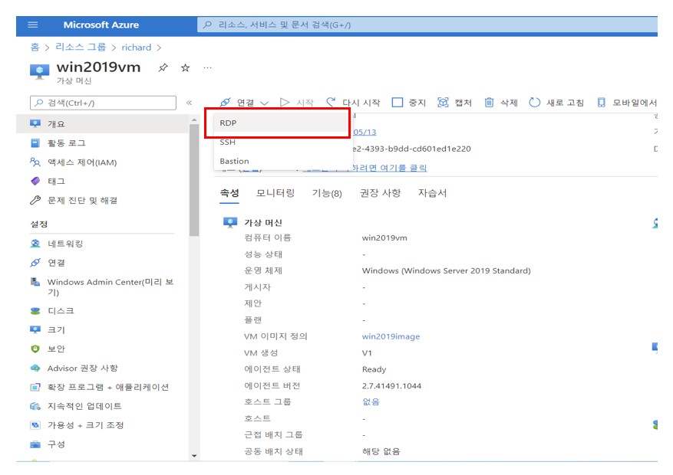Click the 05/13 date link
Viewport: 673px width, 475px height.
pyautogui.click(x=365, y=133)
